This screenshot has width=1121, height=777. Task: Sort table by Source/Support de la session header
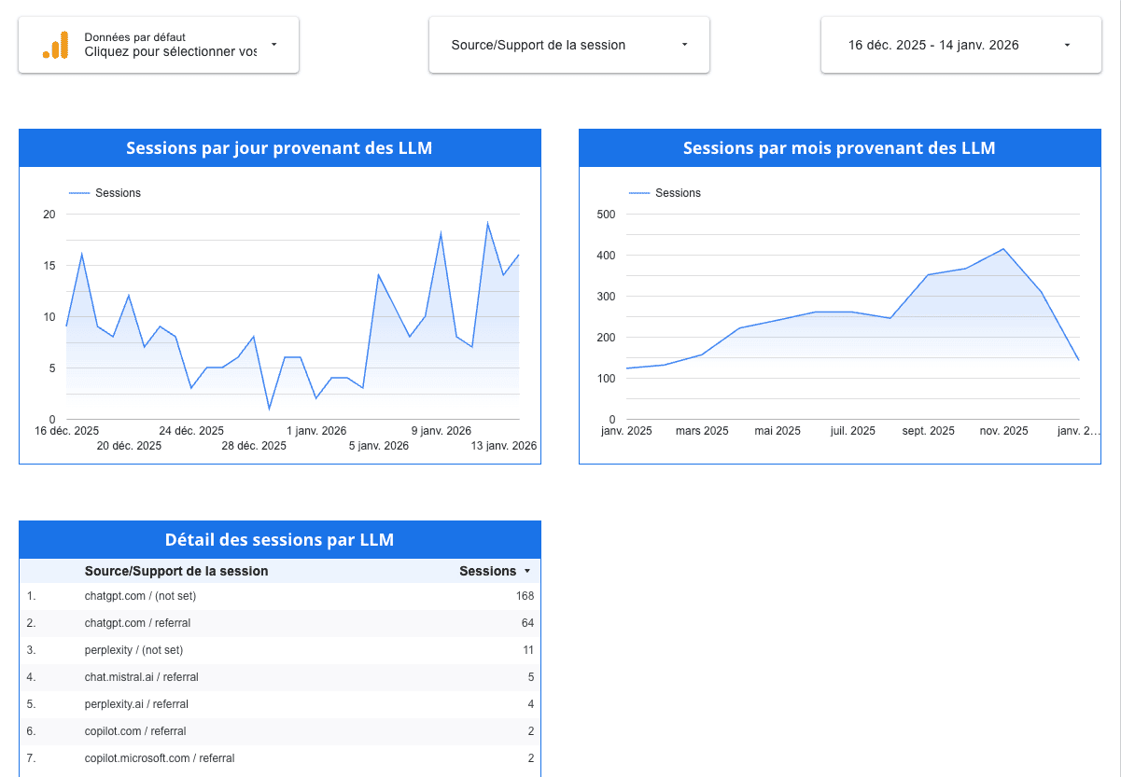point(176,571)
